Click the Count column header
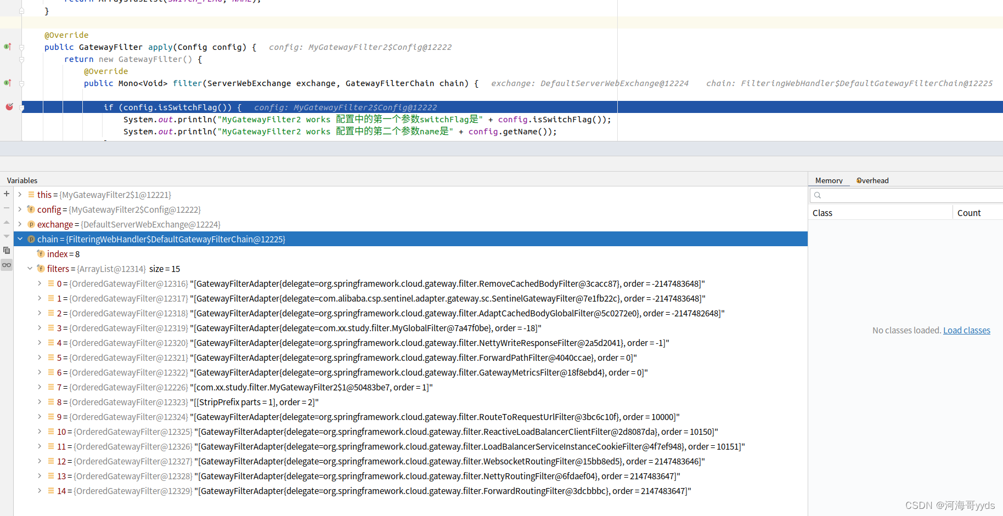Screen dimensions: 1003x516 pyautogui.click(x=969, y=213)
